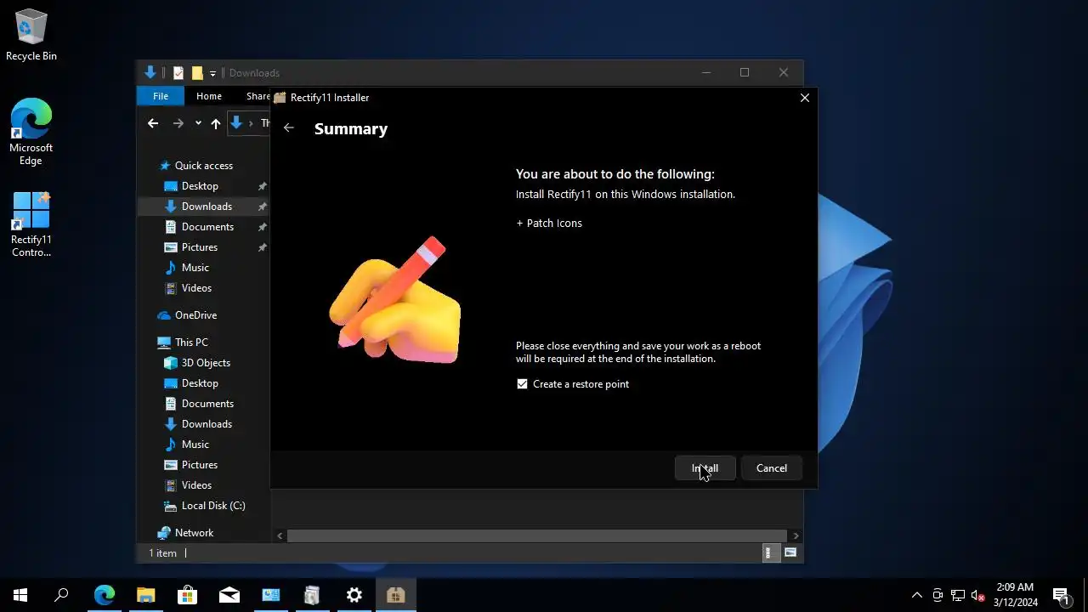
Task: Open the recent locations dropdown in Explorer
Action: [x=198, y=123]
